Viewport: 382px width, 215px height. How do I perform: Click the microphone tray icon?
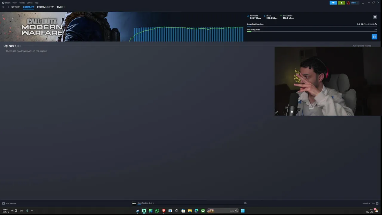pos(27,211)
